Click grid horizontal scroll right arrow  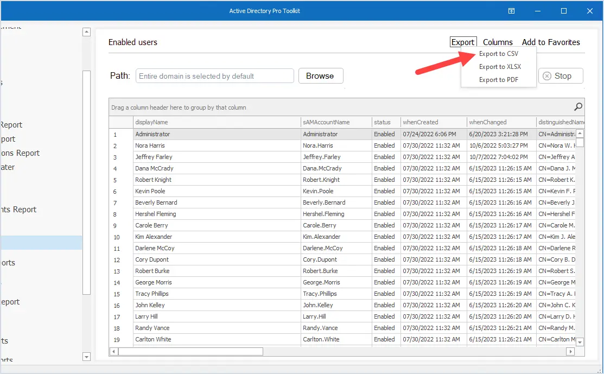coord(570,351)
